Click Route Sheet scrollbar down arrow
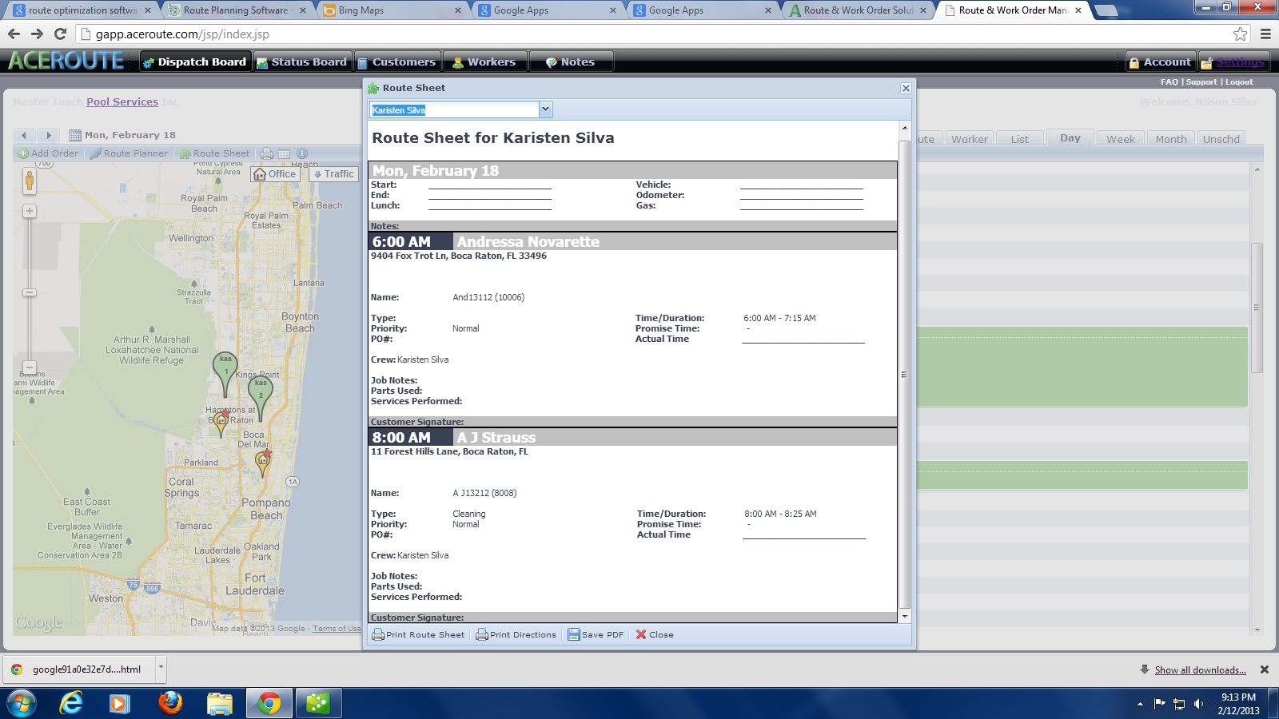The image size is (1279, 719). (x=905, y=616)
